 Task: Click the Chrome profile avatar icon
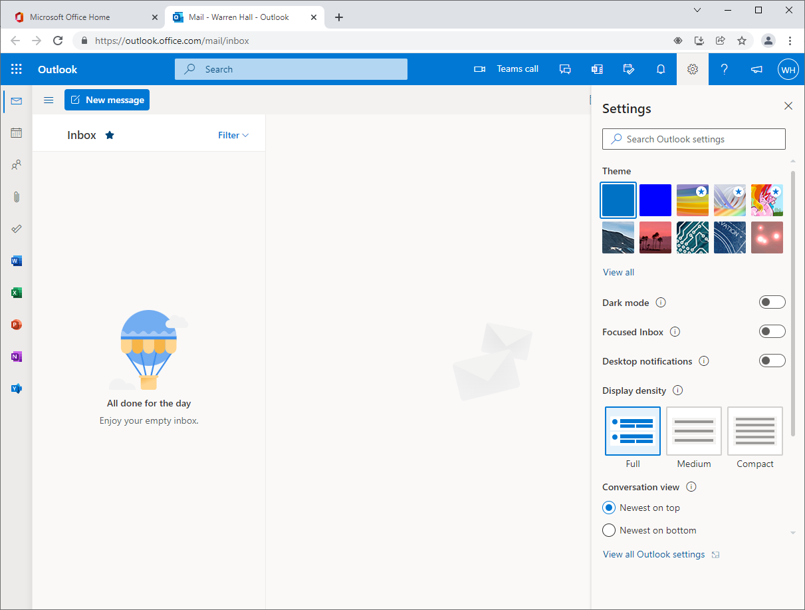pyautogui.click(x=768, y=41)
